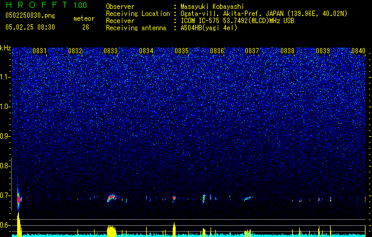Click the 0840 time marker
Screen dimensions: 372x237
(358, 51)
